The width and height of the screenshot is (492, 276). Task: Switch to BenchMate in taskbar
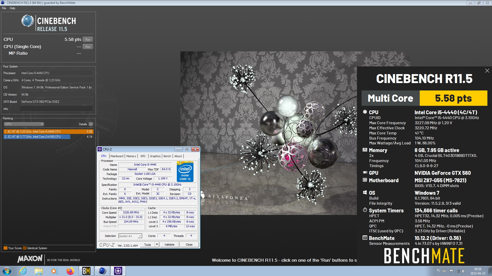[86, 271]
